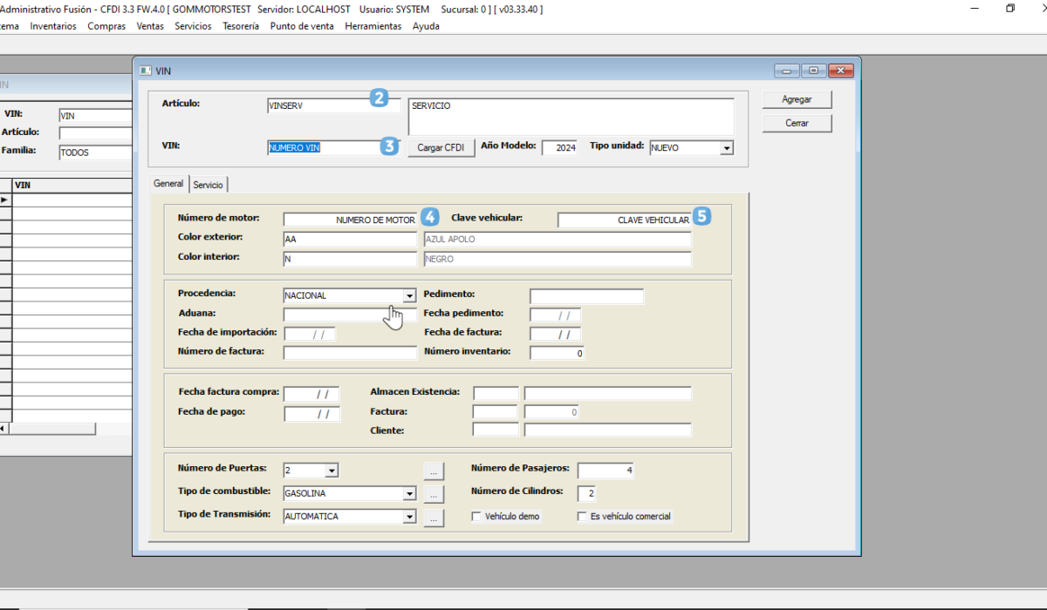Click the Número de Pasajeros field
This screenshot has height=610, width=1047.
pyautogui.click(x=606, y=471)
